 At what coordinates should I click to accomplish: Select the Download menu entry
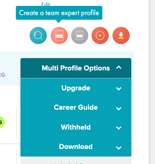point(76,147)
